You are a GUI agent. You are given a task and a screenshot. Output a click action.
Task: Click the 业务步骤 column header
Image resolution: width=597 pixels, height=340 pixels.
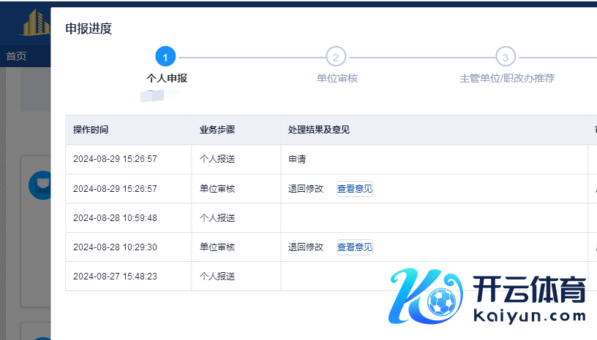(217, 130)
